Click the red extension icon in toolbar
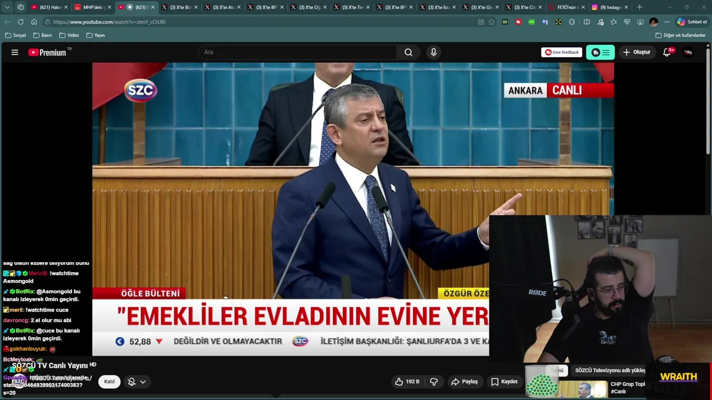Image resolution: width=712 pixels, height=400 pixels. click(518, 22)
